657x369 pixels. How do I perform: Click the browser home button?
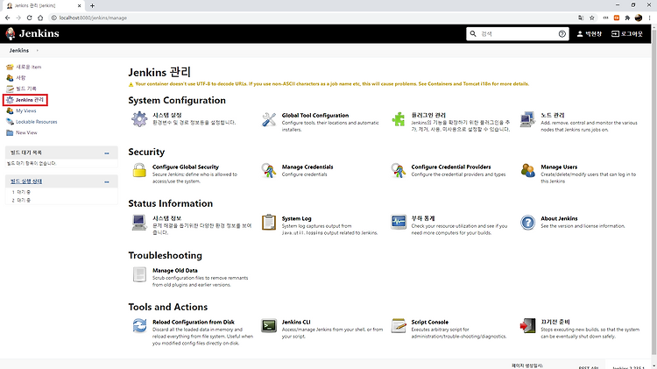click(40, 18)
